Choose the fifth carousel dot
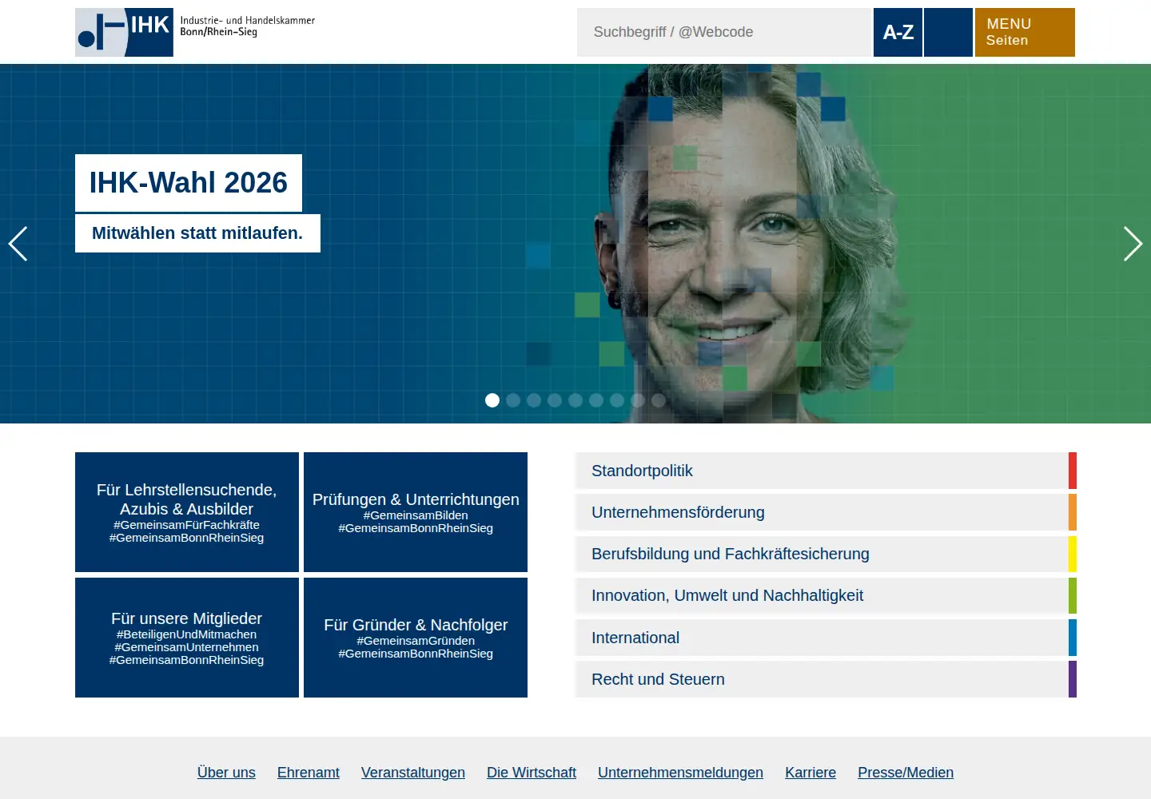 click(575, 400)
